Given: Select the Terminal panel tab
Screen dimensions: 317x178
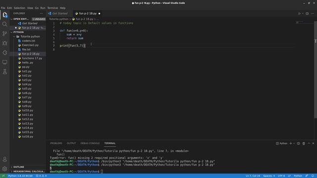Looking at the screenshot, I should click(x=110, y=143).
